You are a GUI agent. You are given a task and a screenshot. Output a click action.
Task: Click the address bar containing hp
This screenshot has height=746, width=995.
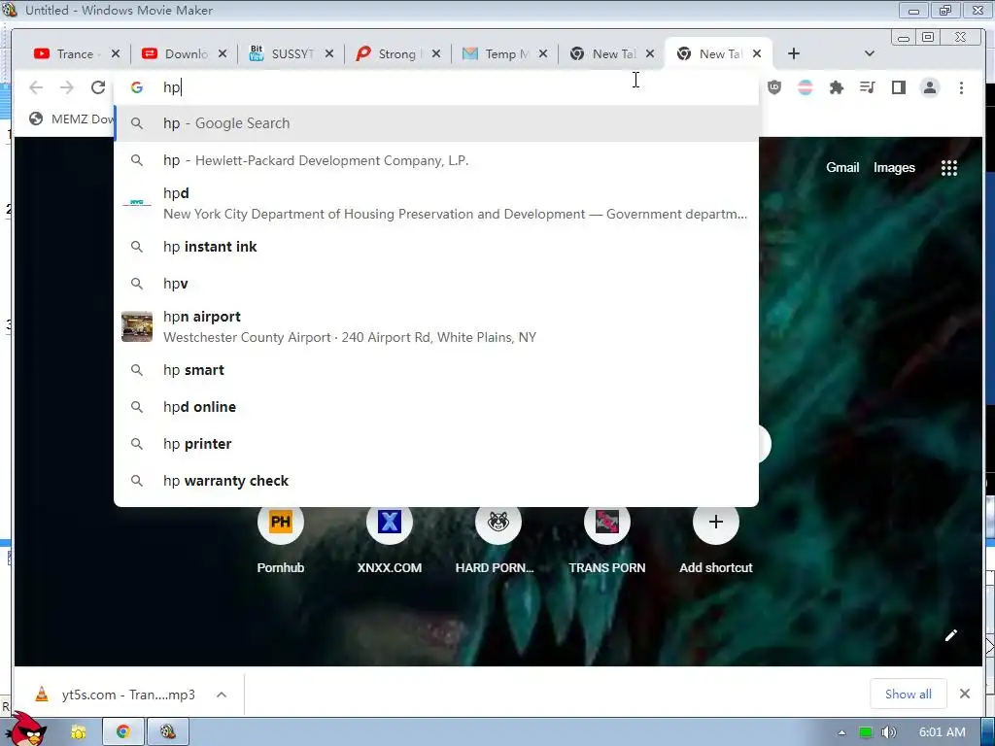click(x=436, y=87)
